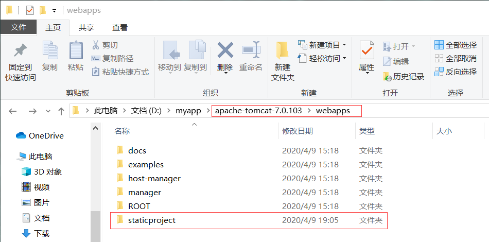
Task: Click Select all (全部选择)
Action: click(x=456, y=45)
